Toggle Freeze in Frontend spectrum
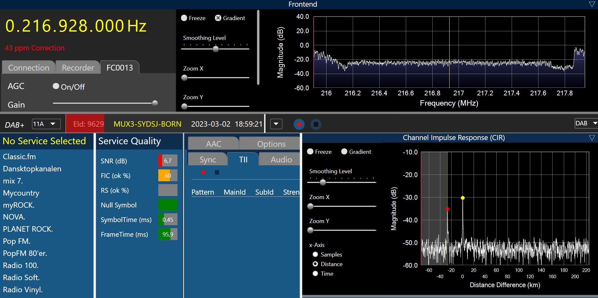The height and width of the screenshot is (298, 598). (184, 18)
